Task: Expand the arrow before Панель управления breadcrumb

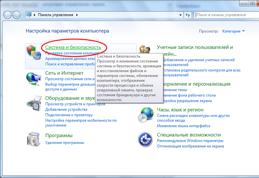Action: click(x=34, y=15)
